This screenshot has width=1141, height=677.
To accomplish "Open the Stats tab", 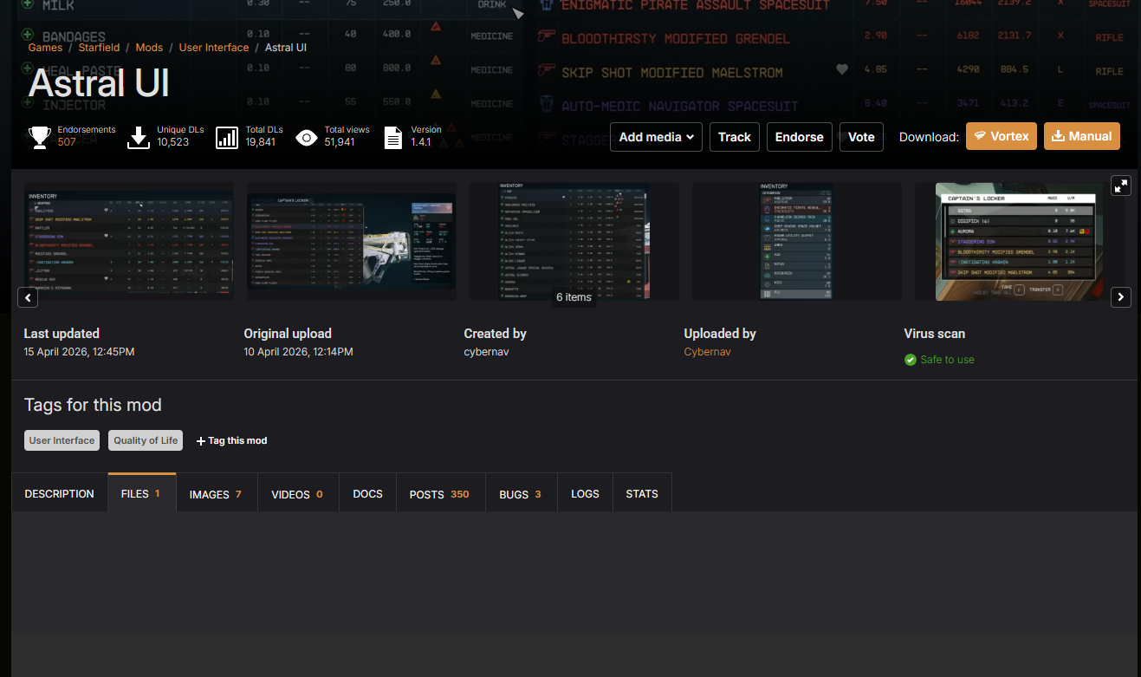I will coord(642,493).
